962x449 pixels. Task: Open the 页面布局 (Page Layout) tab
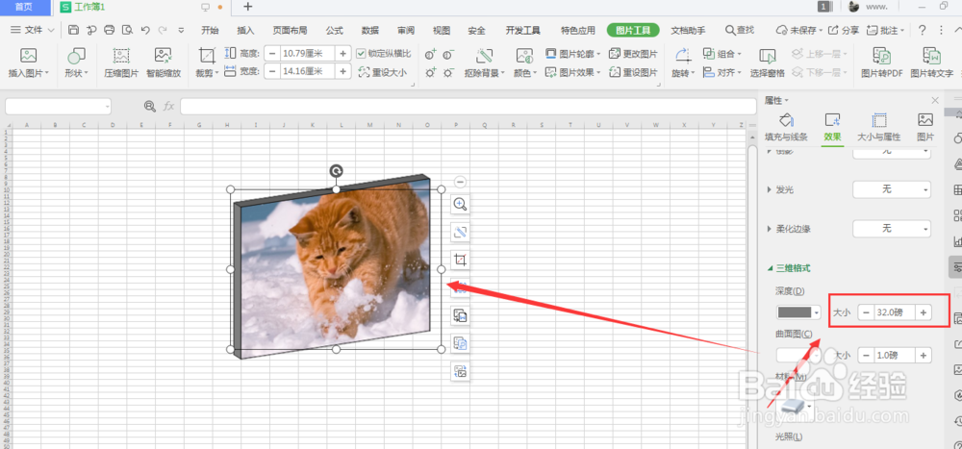pyautogui.click(x=290, y=30)
